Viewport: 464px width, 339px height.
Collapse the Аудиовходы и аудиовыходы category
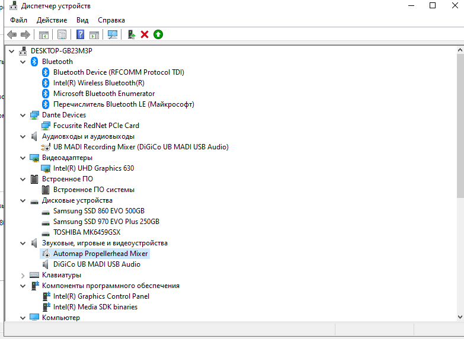[23, 136]
